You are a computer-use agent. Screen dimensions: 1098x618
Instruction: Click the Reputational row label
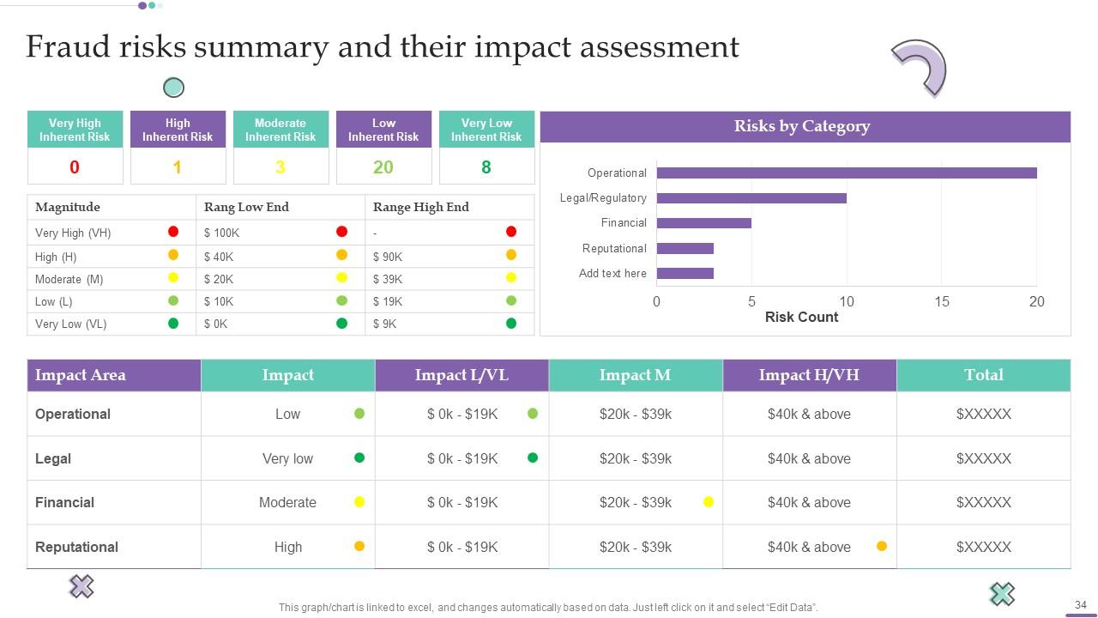pyautogui.click(x=77, y=547)
